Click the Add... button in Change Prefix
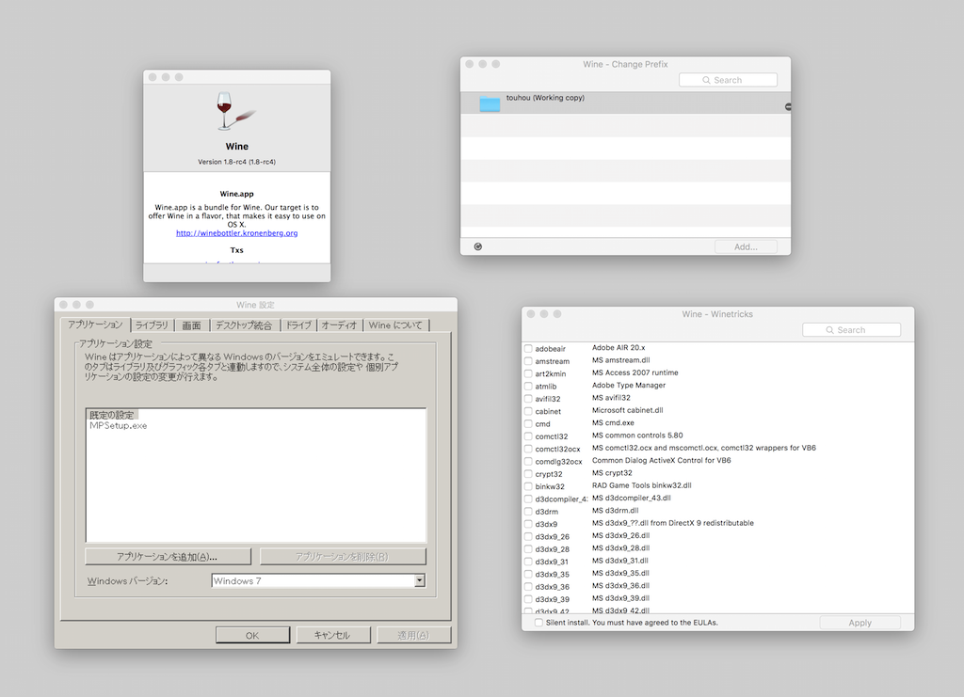 tap(746, 246)
